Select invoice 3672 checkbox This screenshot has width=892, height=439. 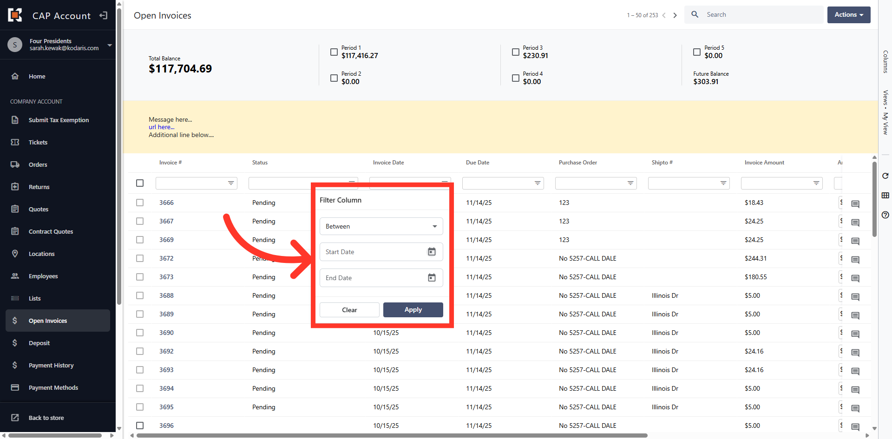(x=140, y=258)
